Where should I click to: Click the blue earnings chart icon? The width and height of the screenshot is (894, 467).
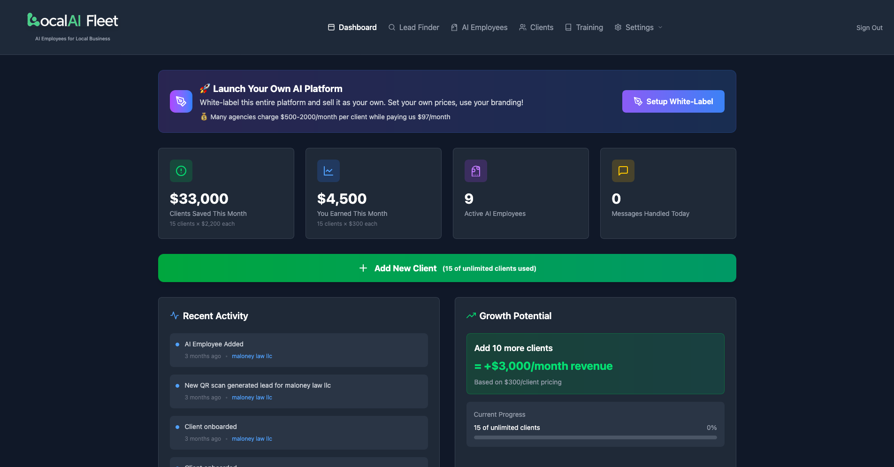[329, 170]
